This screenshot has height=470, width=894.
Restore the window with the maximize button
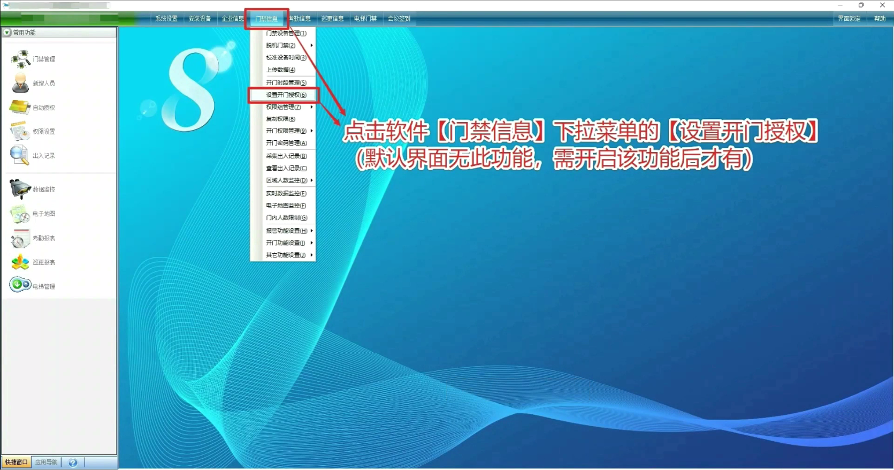[x=861, y=5]
